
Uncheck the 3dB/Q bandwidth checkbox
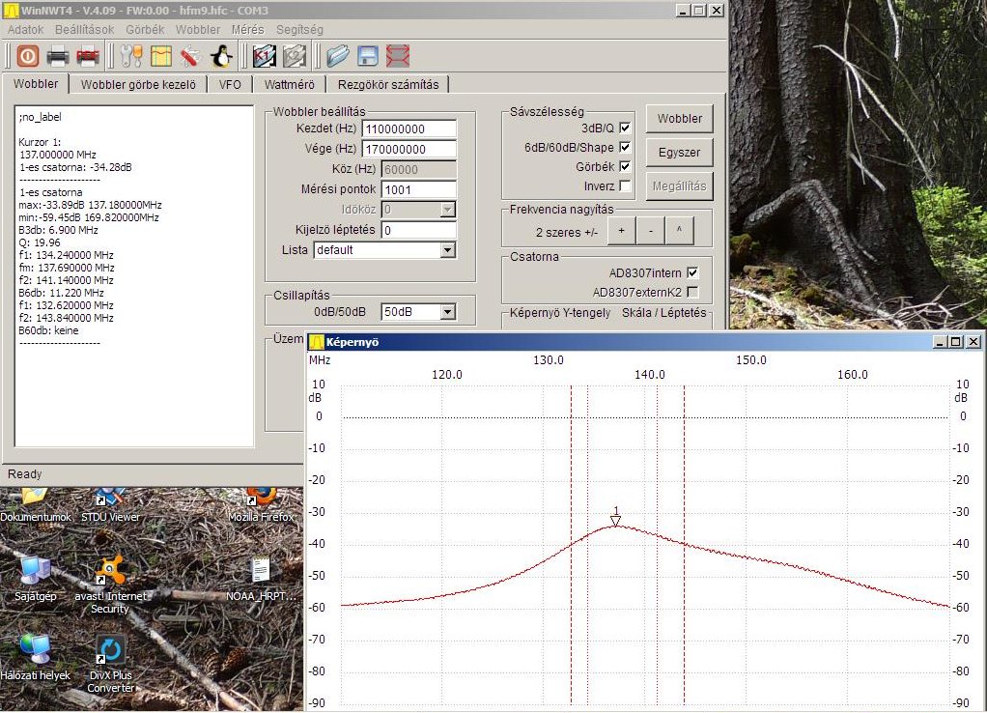(x=625, y=128)
